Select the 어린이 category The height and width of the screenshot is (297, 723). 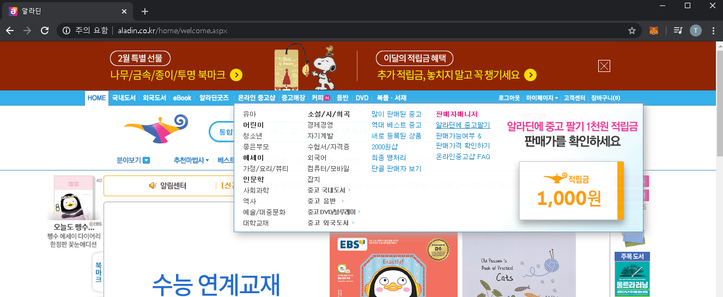point(253,125)
